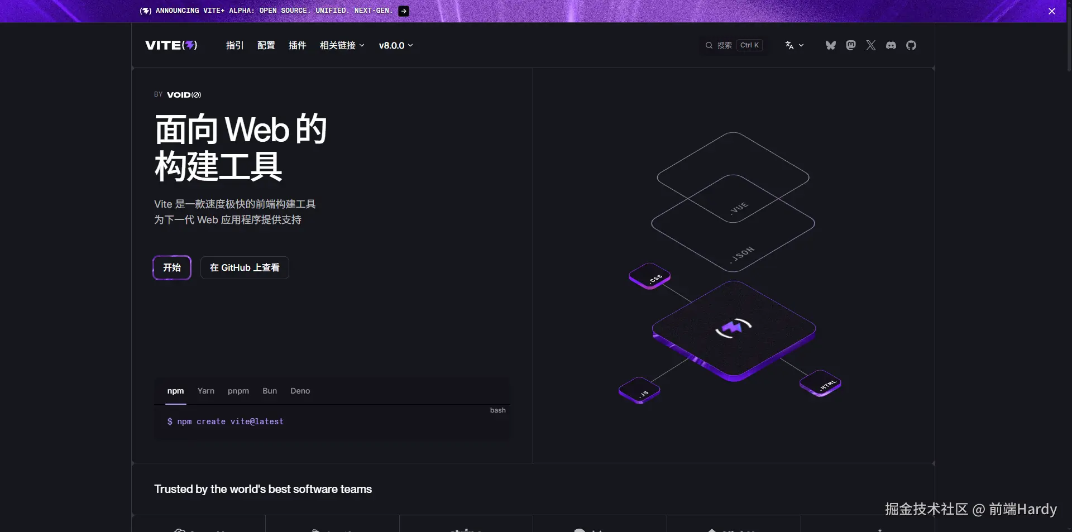Switch to the pnpm tab
The image size is (1072, 532).
[238, 391]
